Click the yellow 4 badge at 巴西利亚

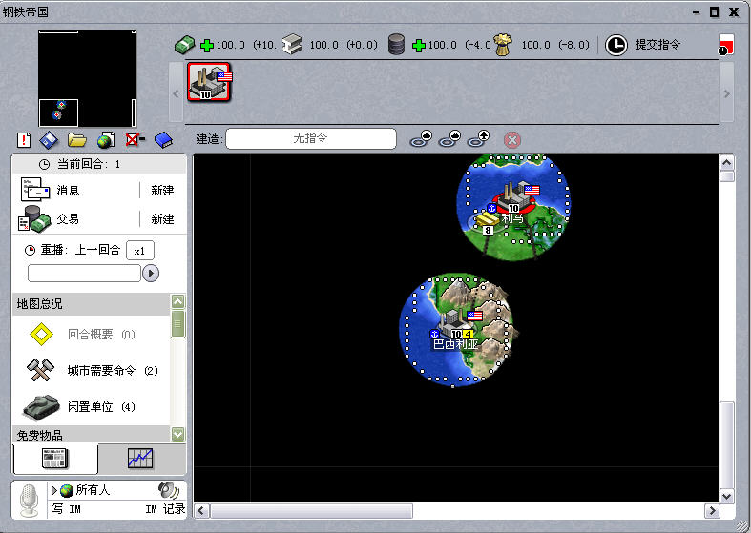tap(468, 334)
